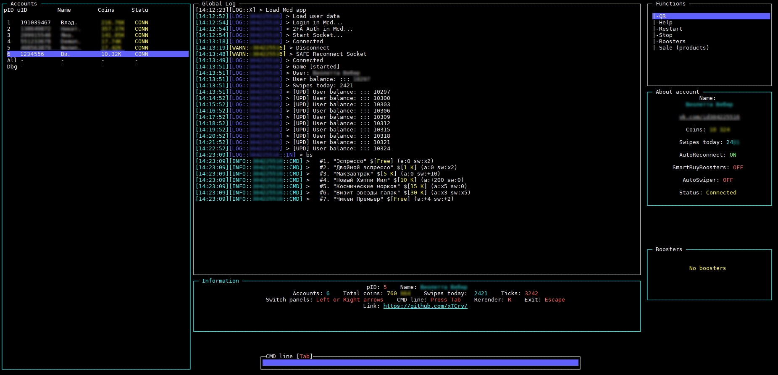Select the Dbg row in Accounts
This screenshot has width=778, height=375.
click(97, 67)
